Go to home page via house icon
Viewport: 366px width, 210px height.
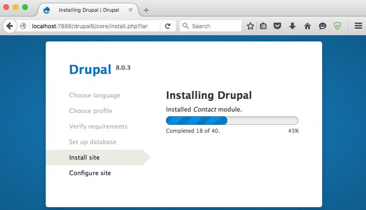pos(308,26)
